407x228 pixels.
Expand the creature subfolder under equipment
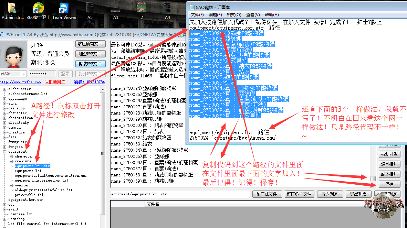(11, 161)
